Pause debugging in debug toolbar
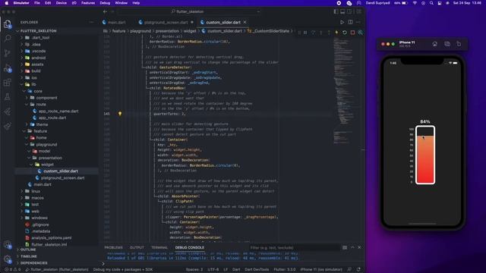 pos(305,32)
